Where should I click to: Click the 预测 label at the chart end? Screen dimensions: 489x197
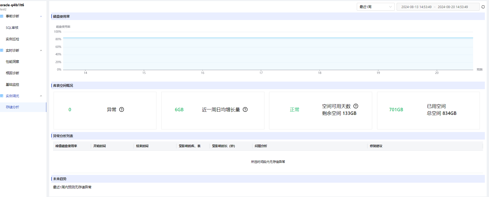pos(479,70)
